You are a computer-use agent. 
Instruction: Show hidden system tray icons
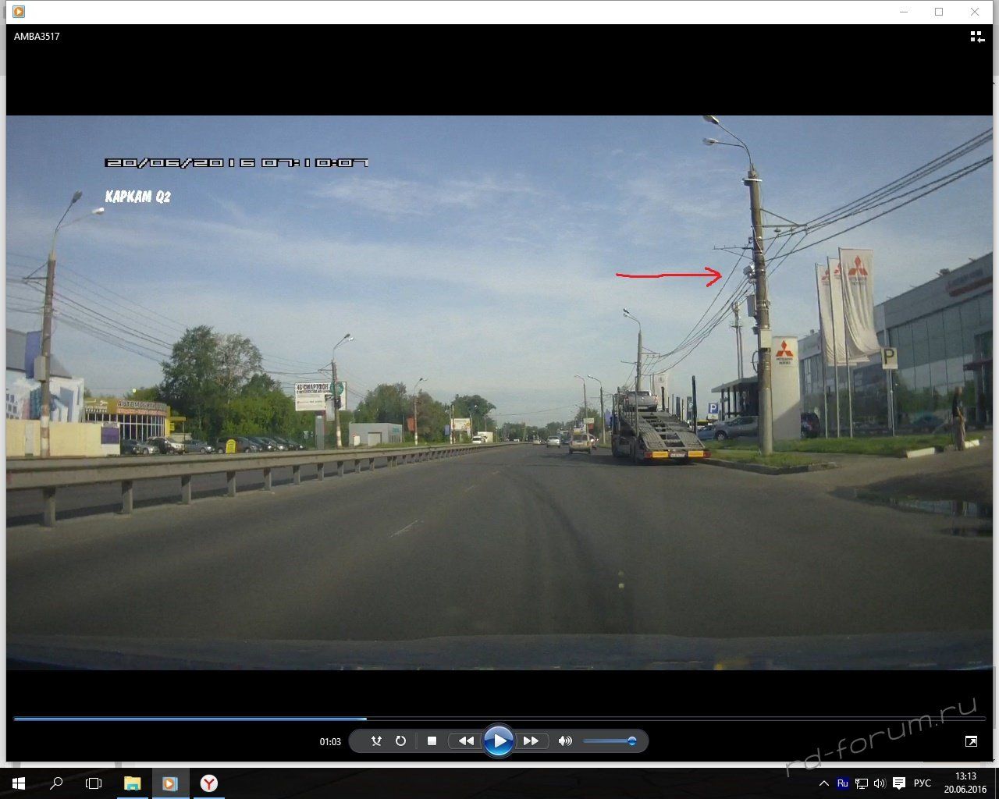click(823, 783)
